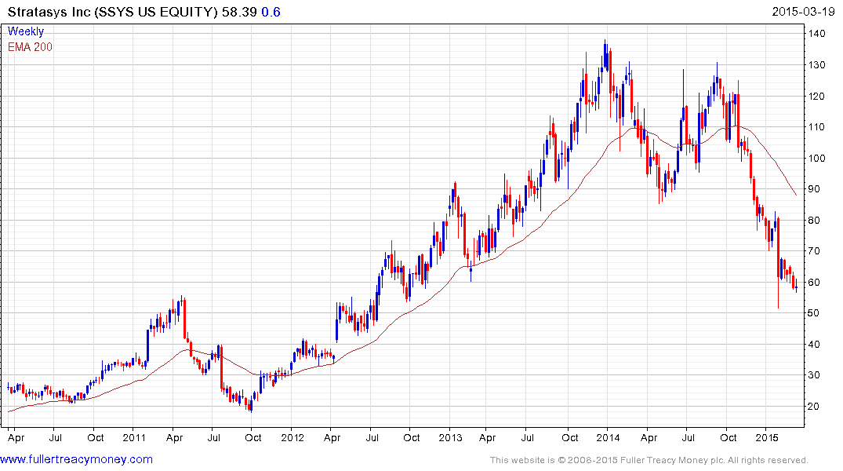Click the copyright notice text
This screenshot has height=471, width=843.
pyautogui.click(x=649, y=460)
